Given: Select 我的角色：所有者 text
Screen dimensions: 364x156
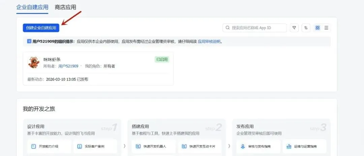Looking at the screenshot, I should [100, 66].
